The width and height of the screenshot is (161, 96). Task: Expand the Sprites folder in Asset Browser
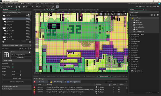[130, 64]
